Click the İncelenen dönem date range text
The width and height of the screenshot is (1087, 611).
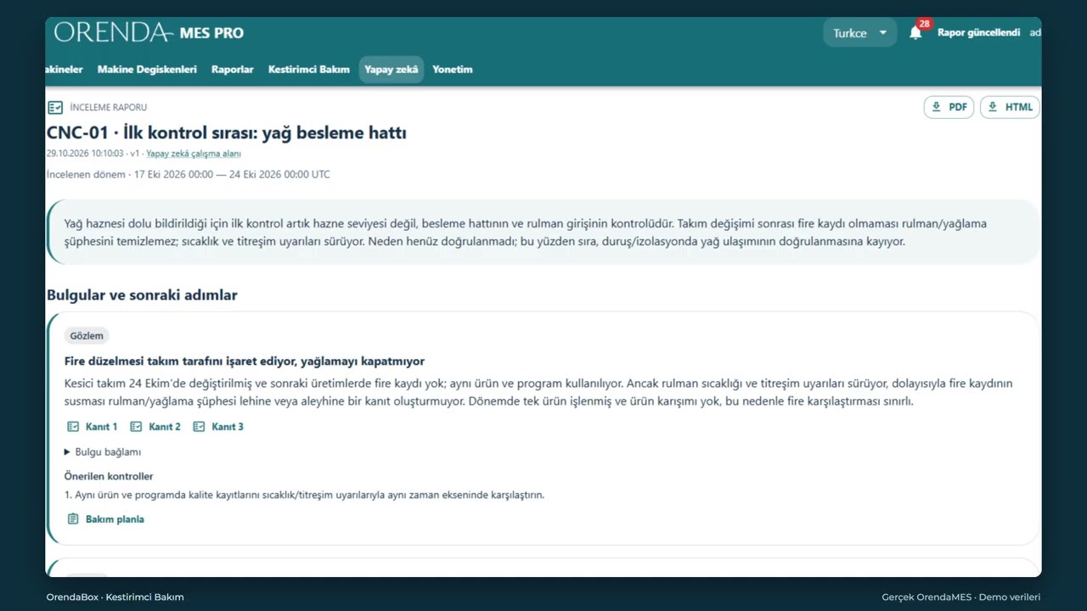point(189,175)
